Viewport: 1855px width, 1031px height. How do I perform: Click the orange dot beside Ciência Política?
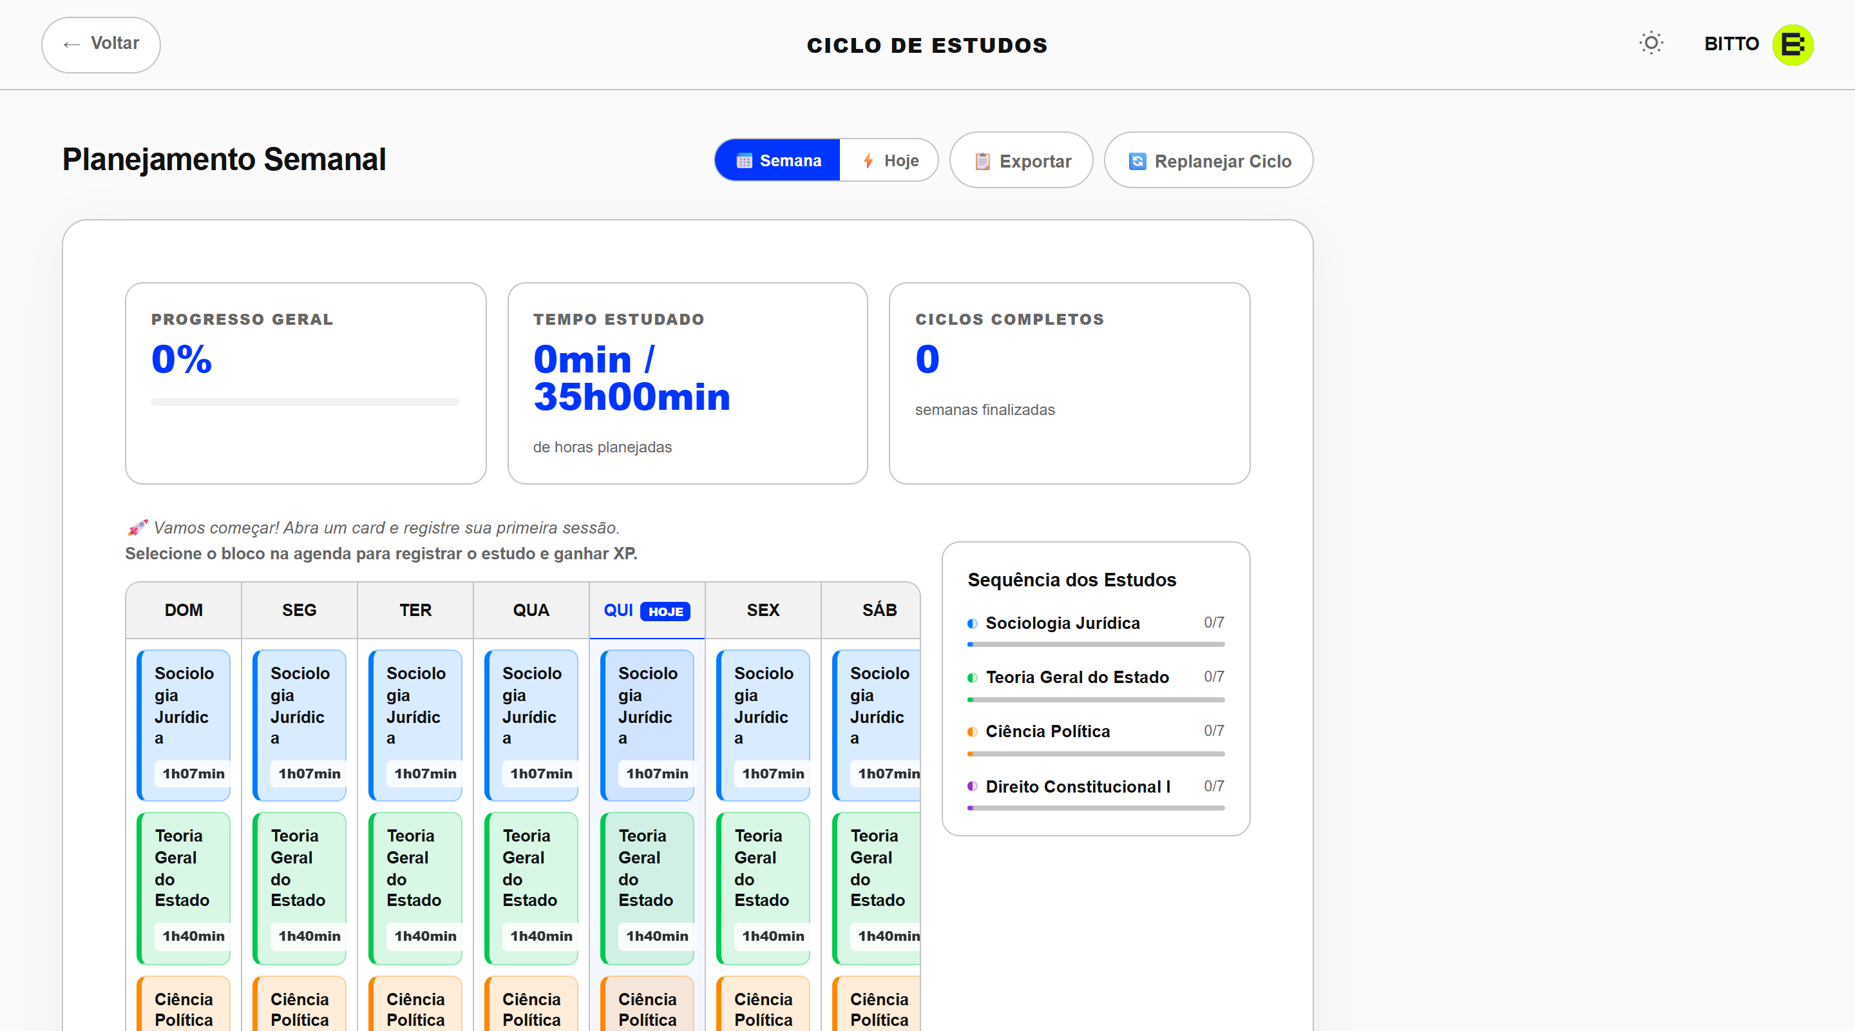pyautogui.click(x=972, y=732)
